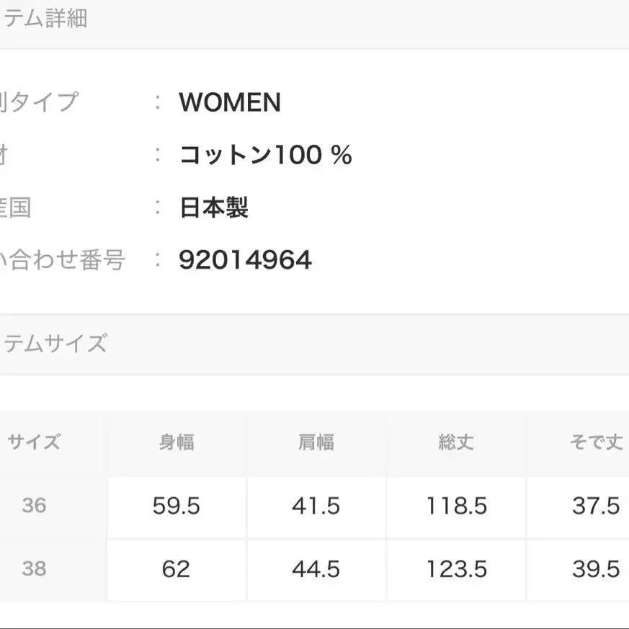
Task: Select the WOMEN value text
Action: 230,103
